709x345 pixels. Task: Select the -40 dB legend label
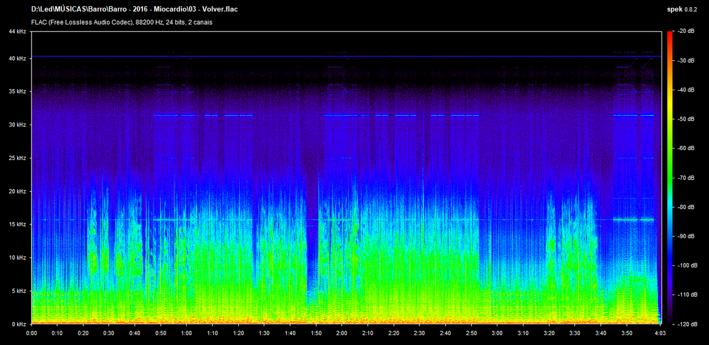[x=686, y=90]
